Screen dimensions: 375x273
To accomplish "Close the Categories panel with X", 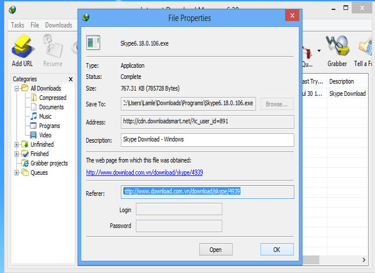I will 70,80.
